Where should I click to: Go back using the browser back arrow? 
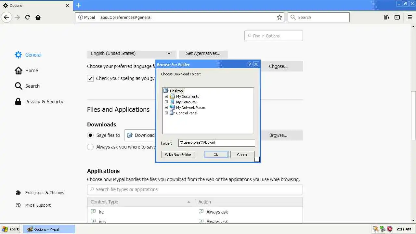6,17
